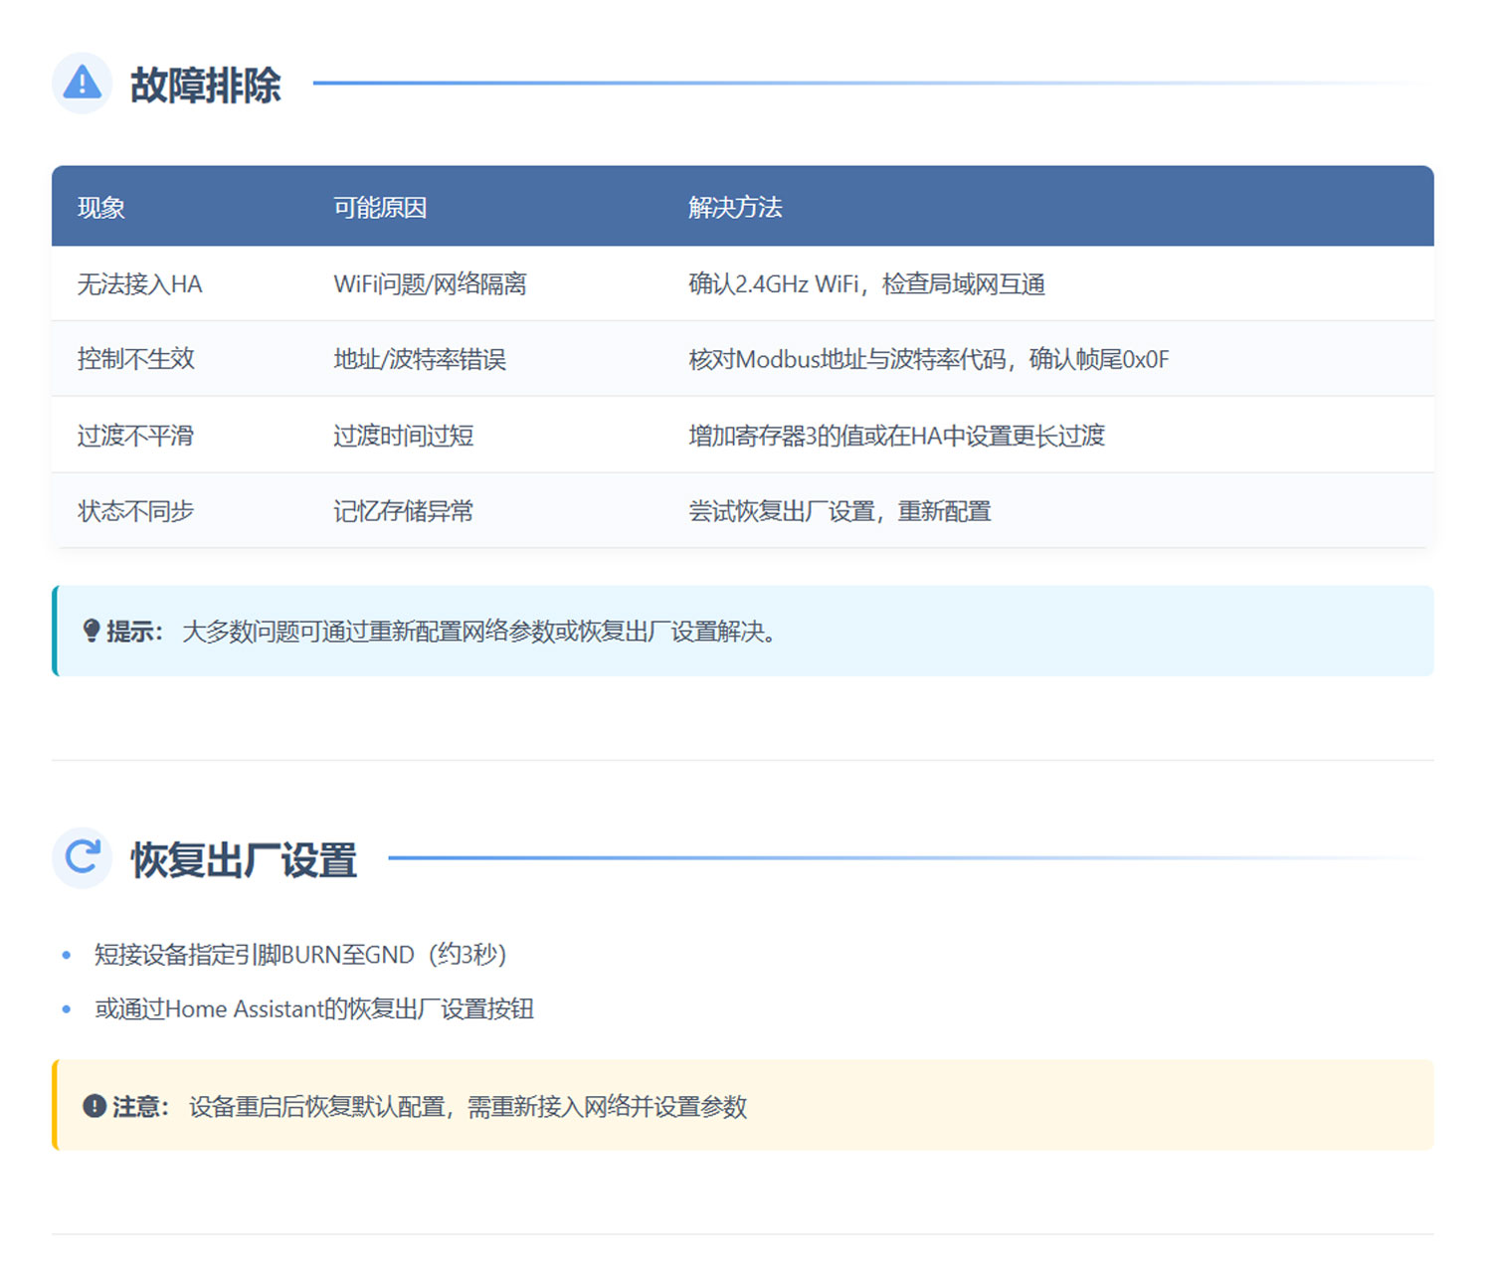
Task: Click the tip text 大多数问题可通过重新配置网络参数
Action: pos(479,632)
